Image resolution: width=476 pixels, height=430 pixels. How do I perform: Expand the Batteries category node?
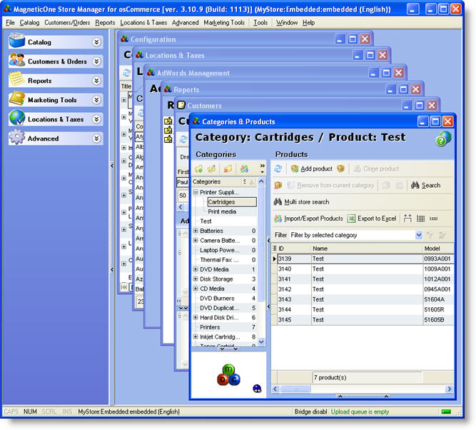point(196,231)
